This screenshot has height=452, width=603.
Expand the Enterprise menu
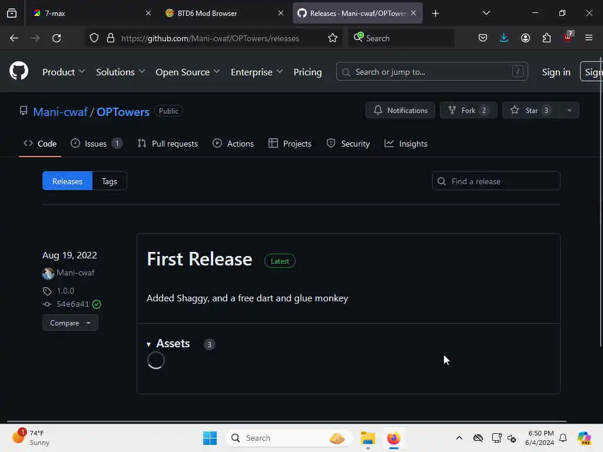[257, 72]
